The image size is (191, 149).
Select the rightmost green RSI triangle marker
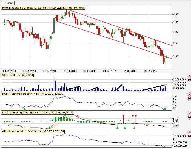tap(165, 109)
